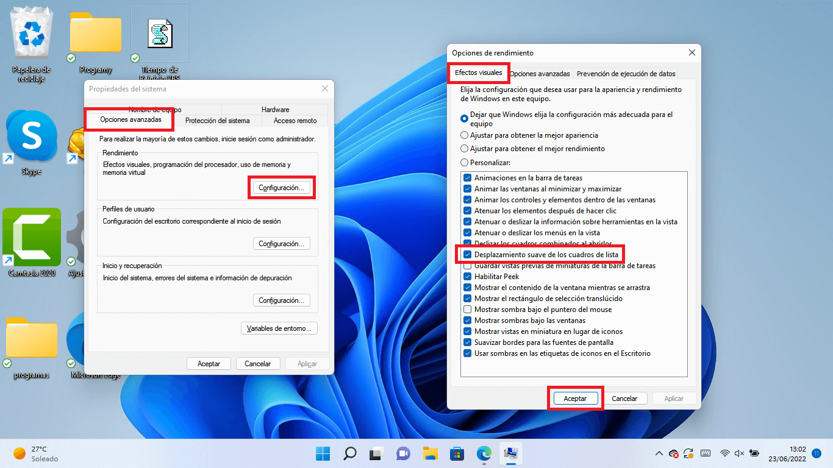Enable Mostrar sombra bajo el puntero del mouse
833x468 pixels.
point(466,311)
